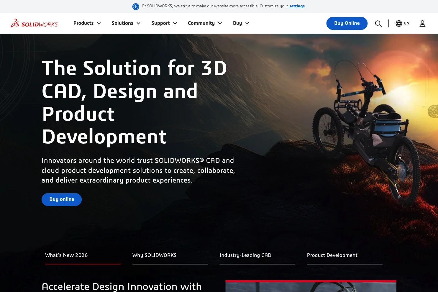The height and width of the screenshot is (292, 438).
Task: Select the Industry-Leading CAD tab
Action: click(257, 256)
